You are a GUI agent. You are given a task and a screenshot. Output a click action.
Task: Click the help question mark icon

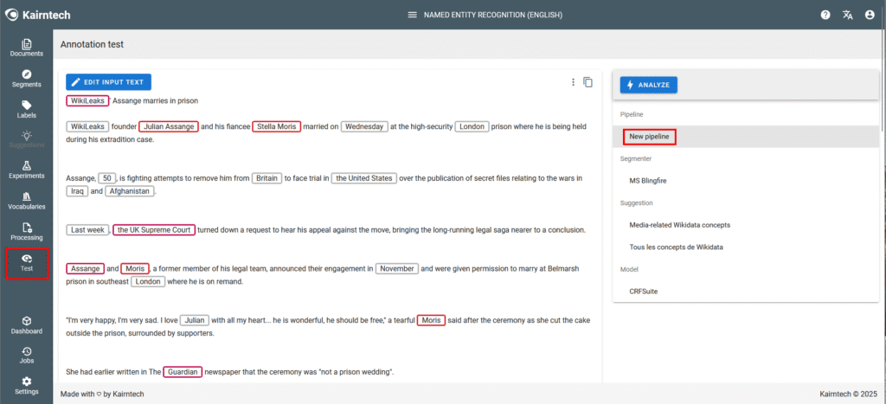click(x=825, y=15)
